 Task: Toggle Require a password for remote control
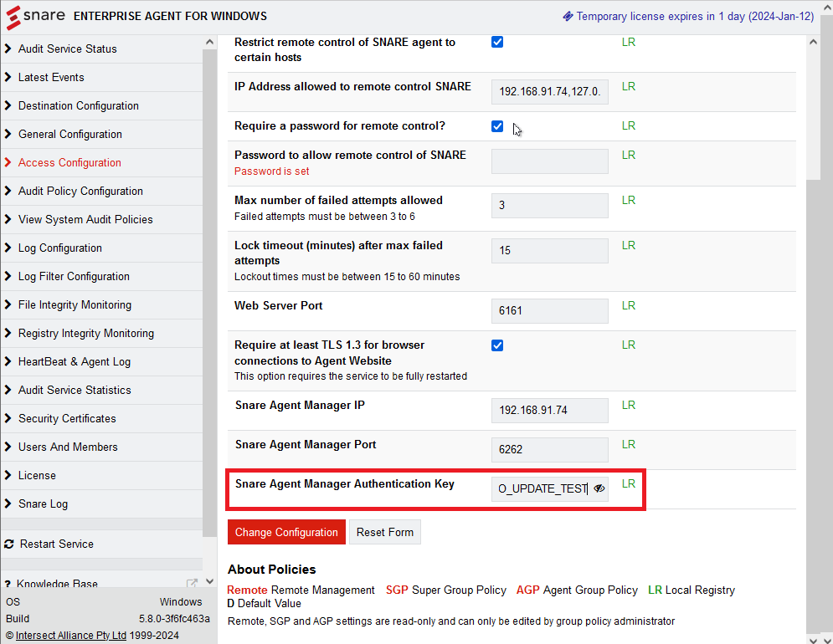(x=497, y=125)
